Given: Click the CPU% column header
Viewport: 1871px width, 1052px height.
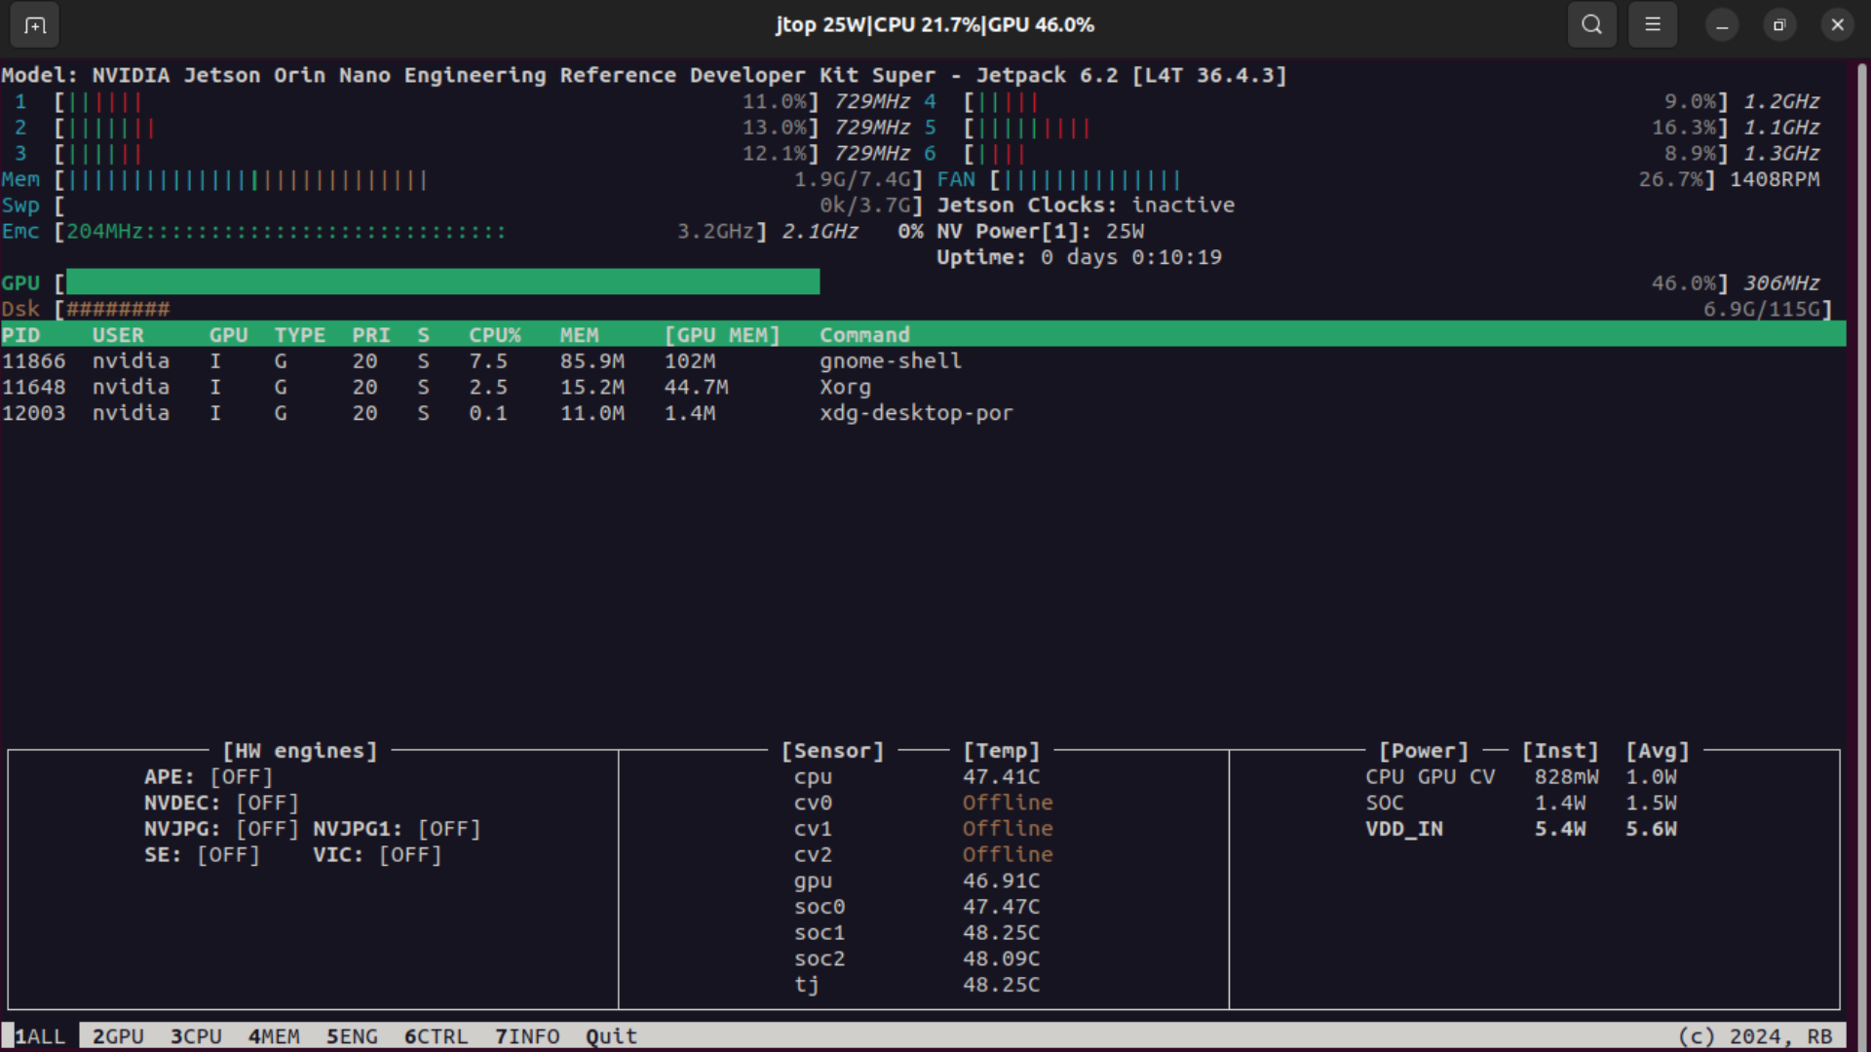Looking at the screenshot, I should click(x=494, y=335).
